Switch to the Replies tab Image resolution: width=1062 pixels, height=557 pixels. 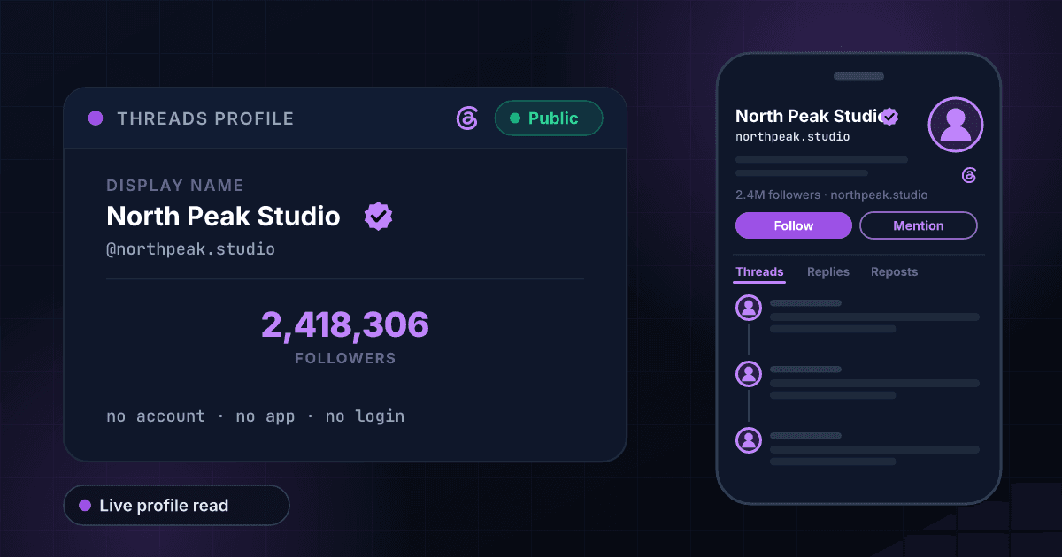coord(828,272)
